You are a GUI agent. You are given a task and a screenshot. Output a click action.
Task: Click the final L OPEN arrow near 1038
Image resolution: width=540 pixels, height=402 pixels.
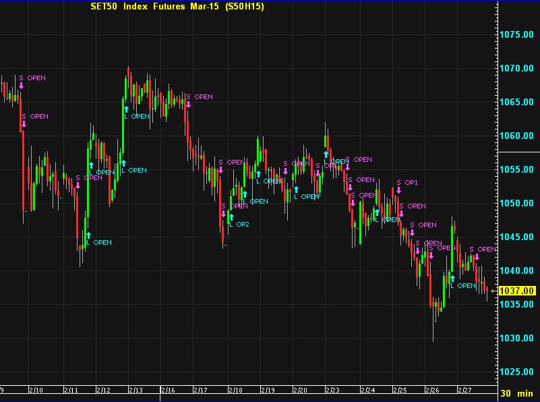point(452,278)
